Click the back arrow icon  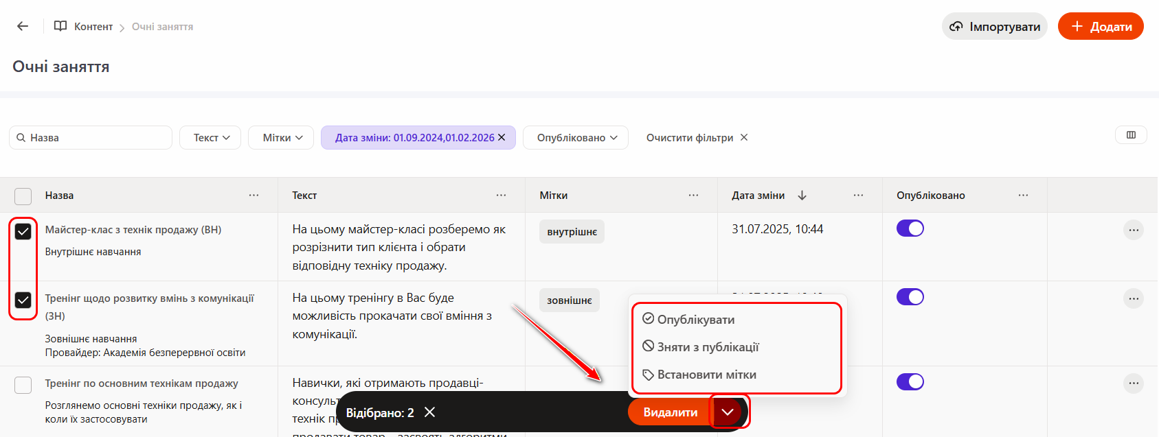point(23,26)
